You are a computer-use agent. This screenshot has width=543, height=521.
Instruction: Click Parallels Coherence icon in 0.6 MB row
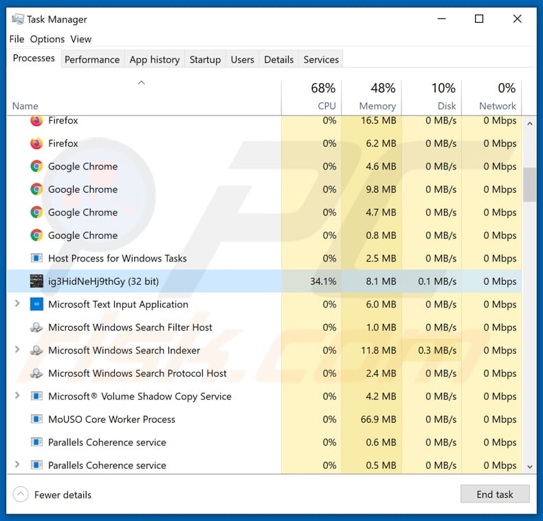point(36,442)
